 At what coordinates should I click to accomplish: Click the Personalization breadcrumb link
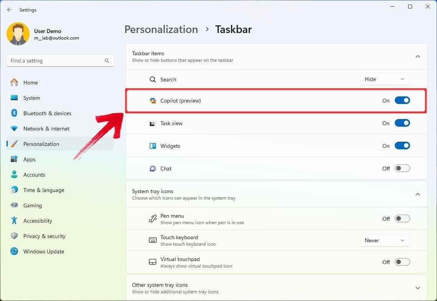tap(161, 30)
